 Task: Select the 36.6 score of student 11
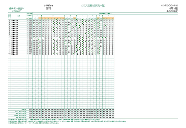tap(30, 38)
